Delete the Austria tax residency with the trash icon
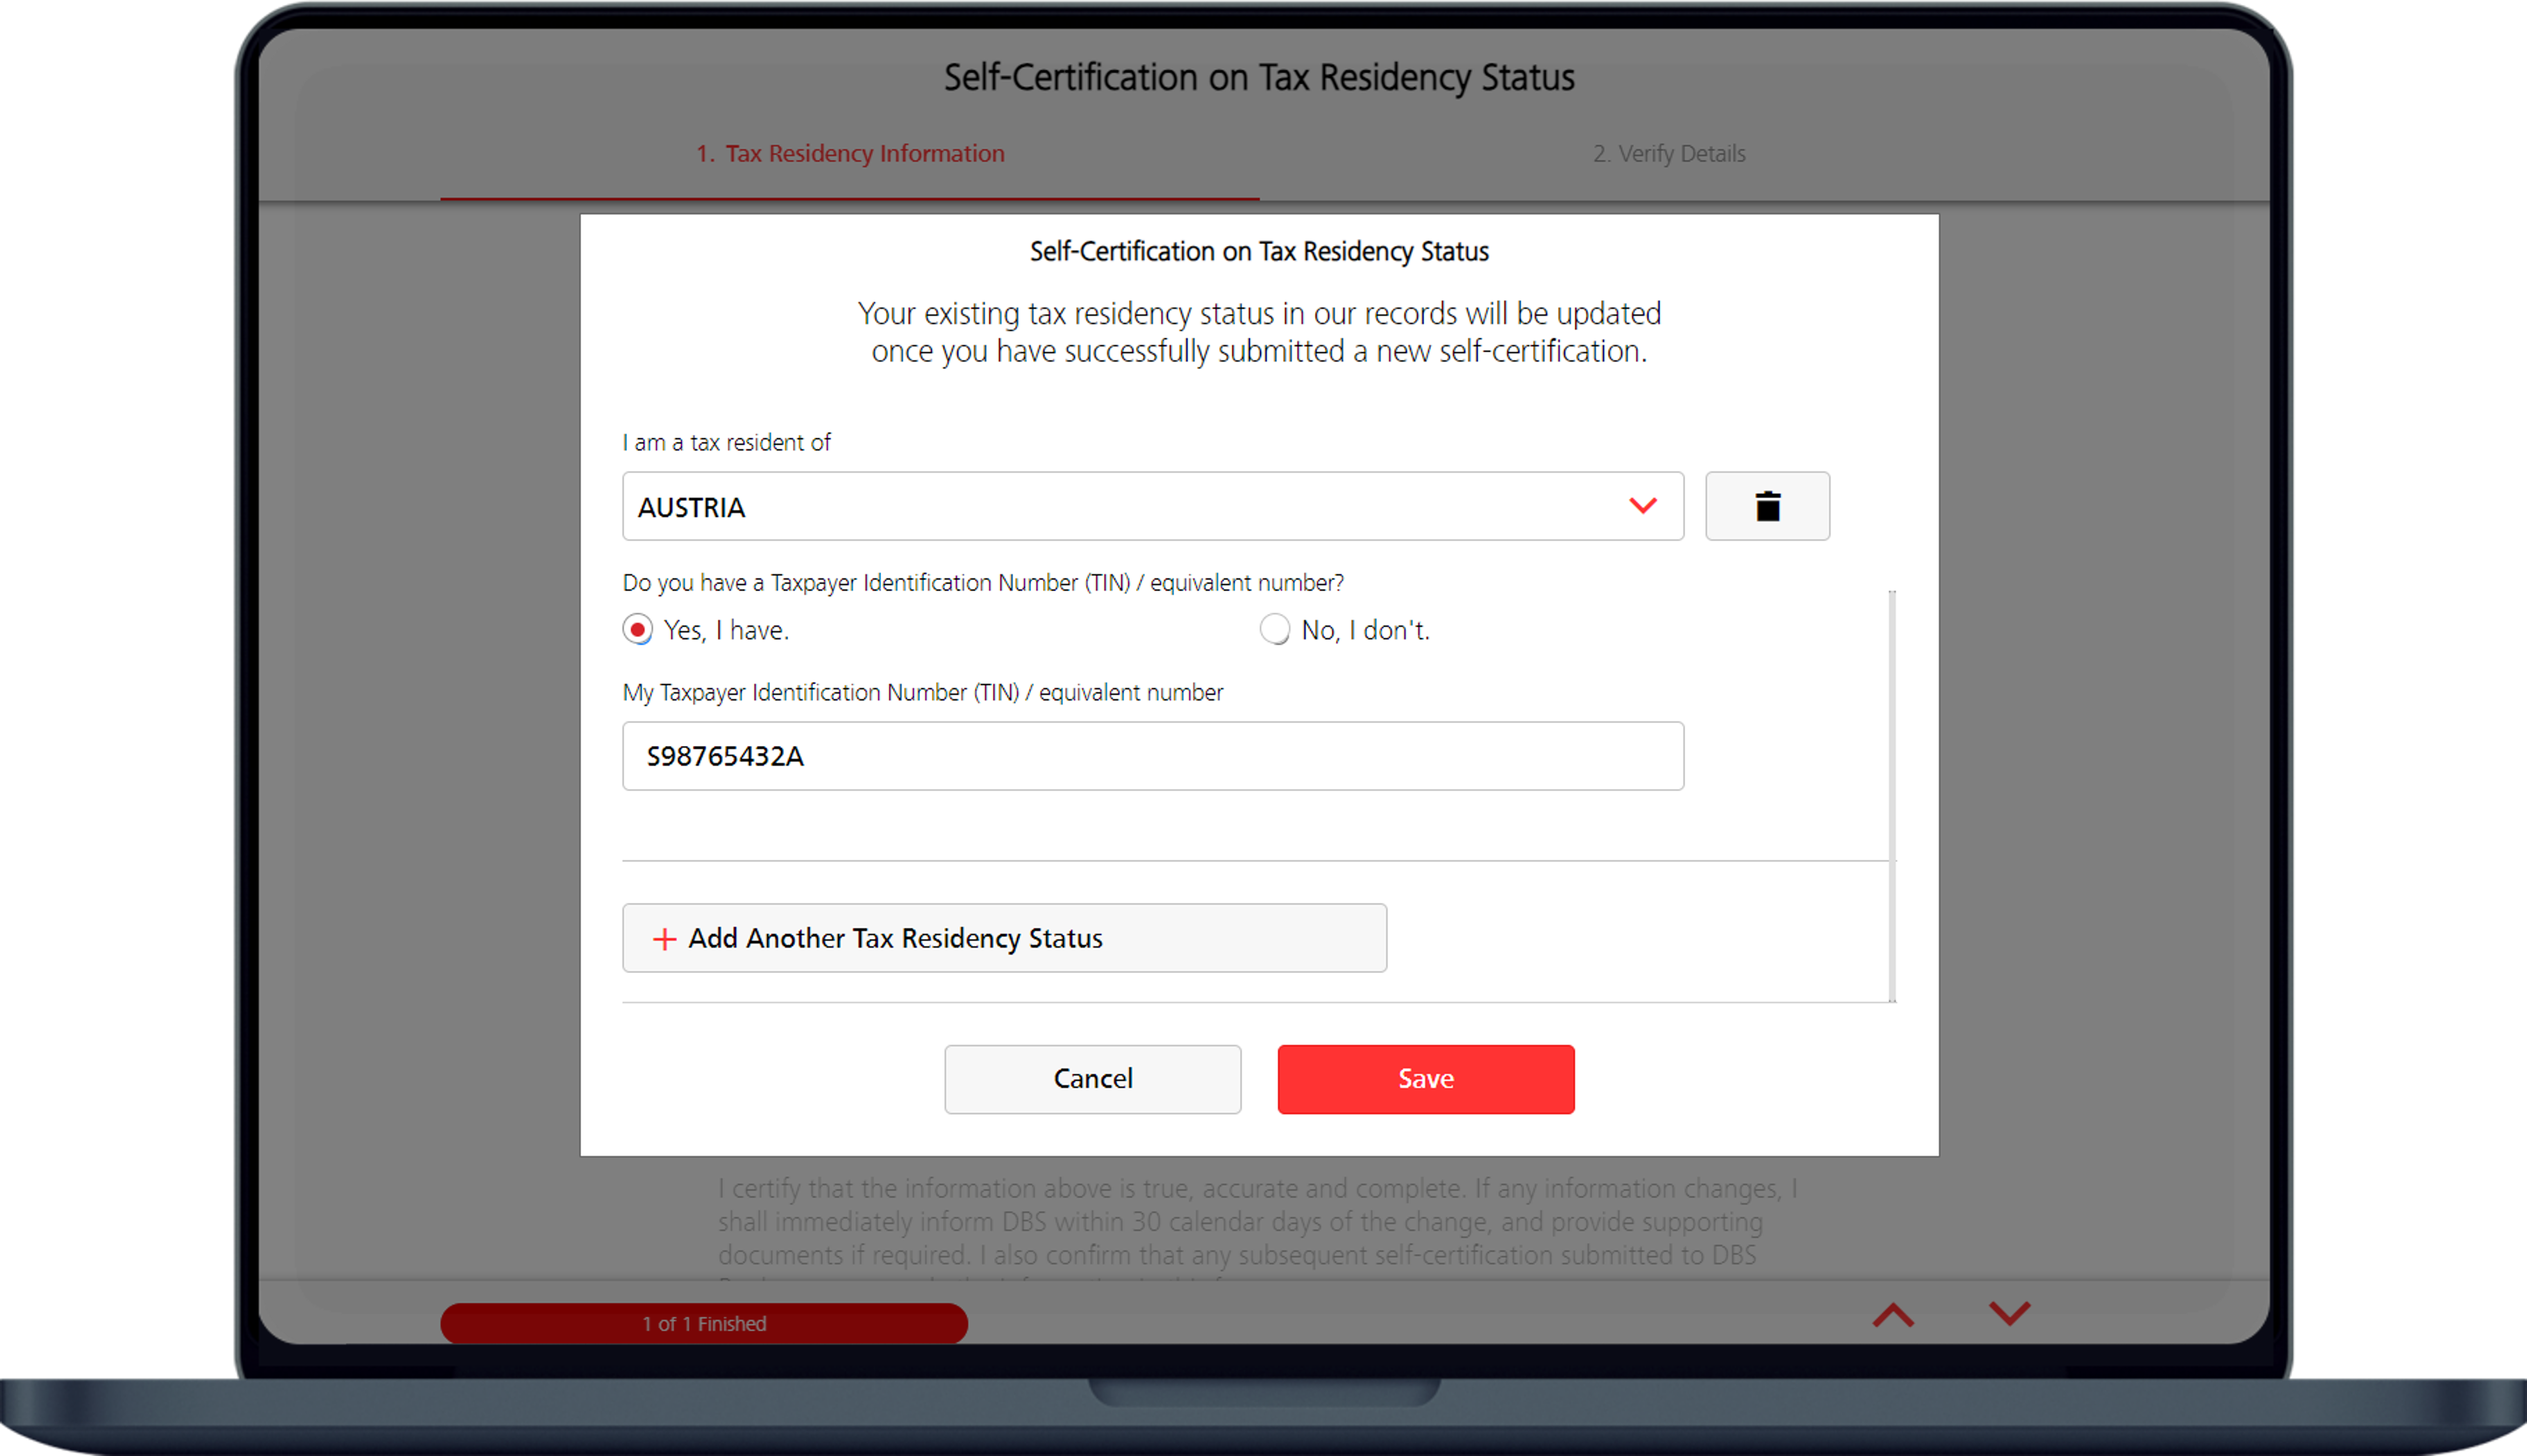 click(x=1766, y=506)
